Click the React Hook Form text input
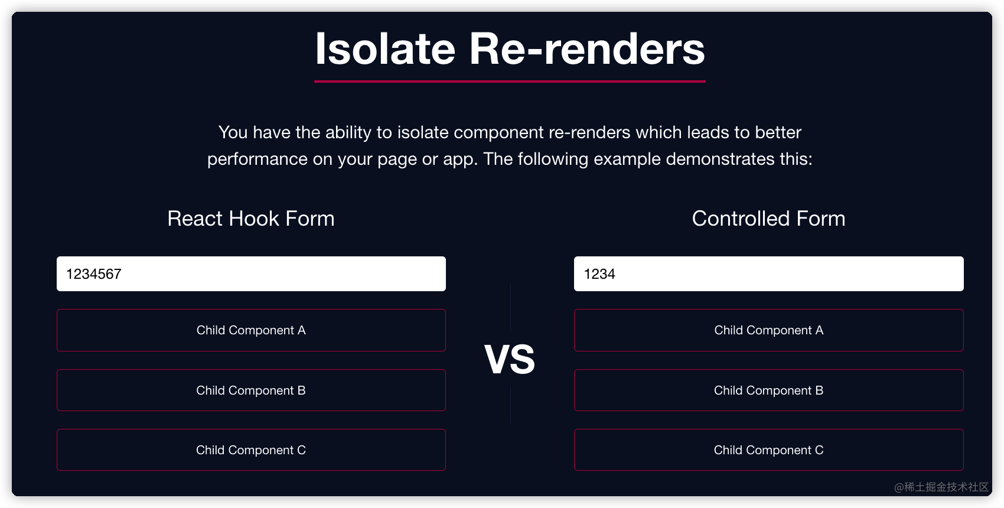Image resolution: width=1004 pixels, height=508 pixels. pyautogui.click(x=251, y=273)
